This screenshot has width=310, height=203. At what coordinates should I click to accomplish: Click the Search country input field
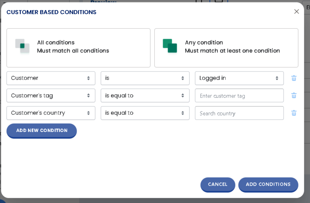(239, 113)
